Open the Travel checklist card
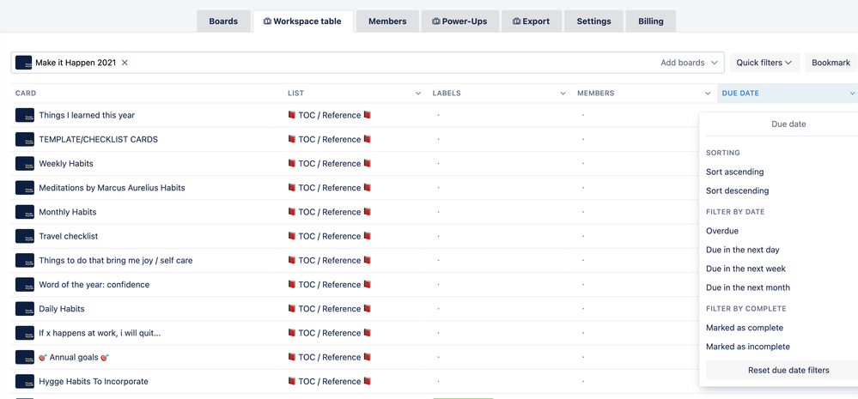Screen dimensions: 858x399 click(69, 236)
